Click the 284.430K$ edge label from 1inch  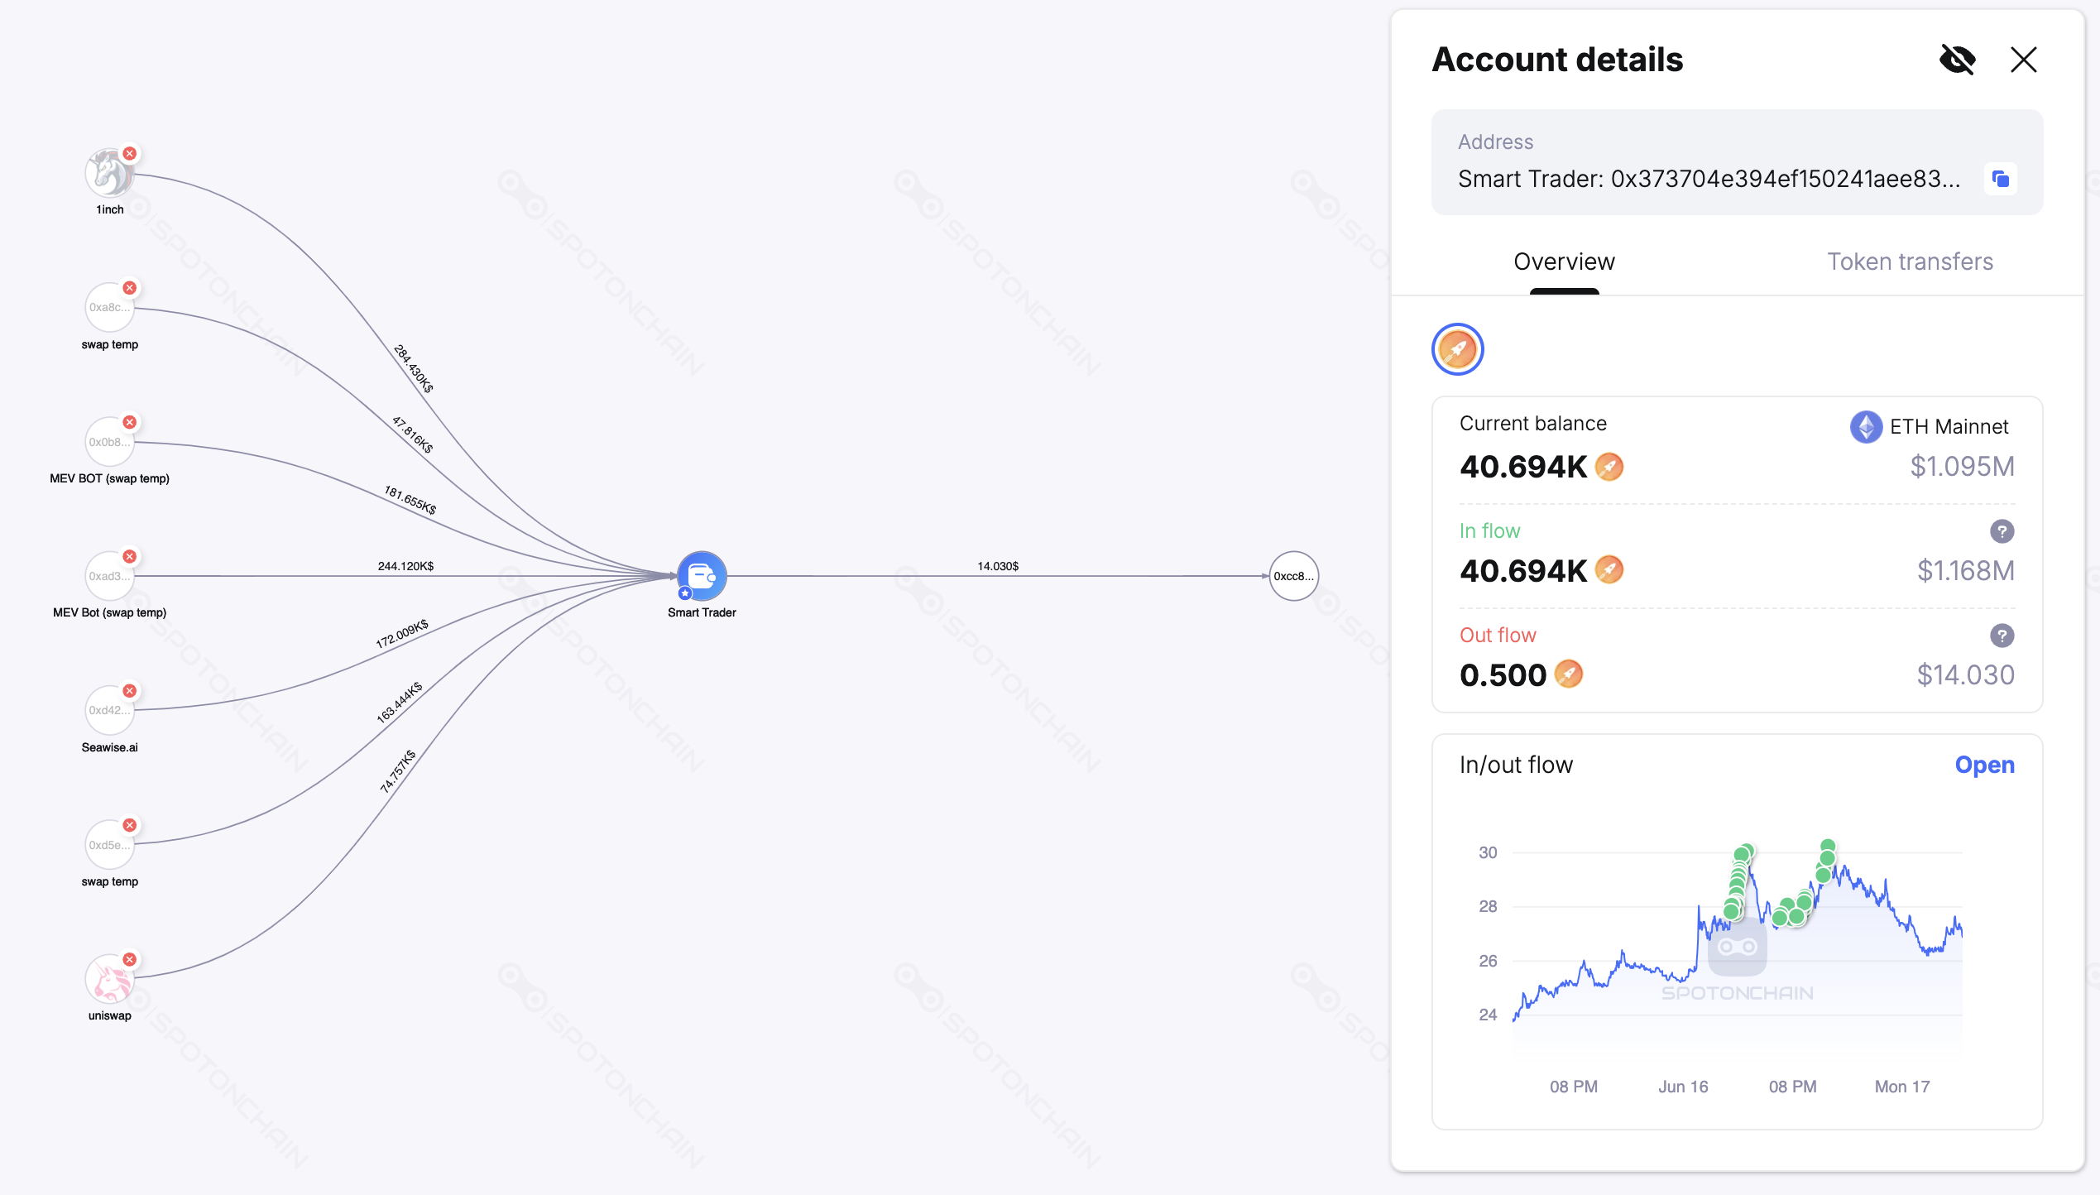tap(413, 368)
